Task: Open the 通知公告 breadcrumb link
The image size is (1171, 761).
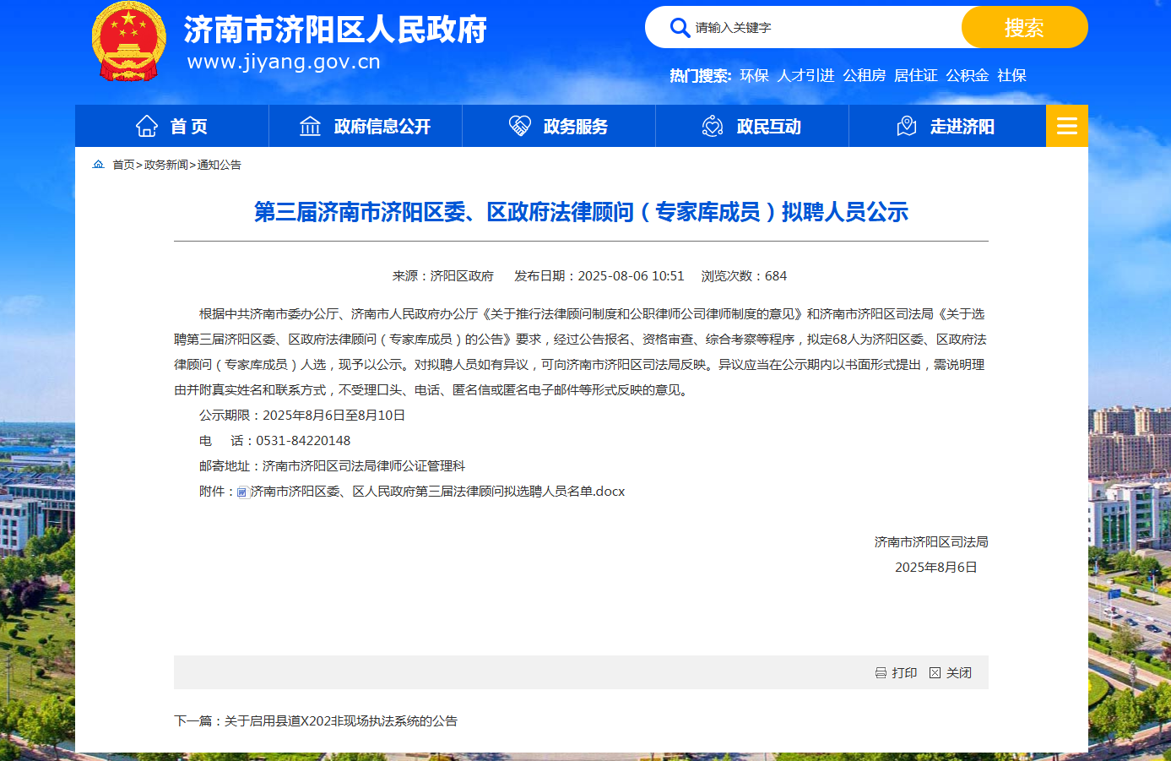Action: [x=220, y=165]
